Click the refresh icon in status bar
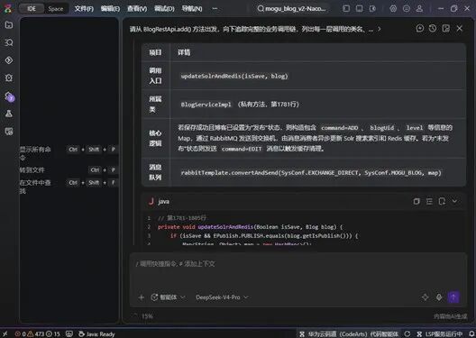 (x=407, y=334)
